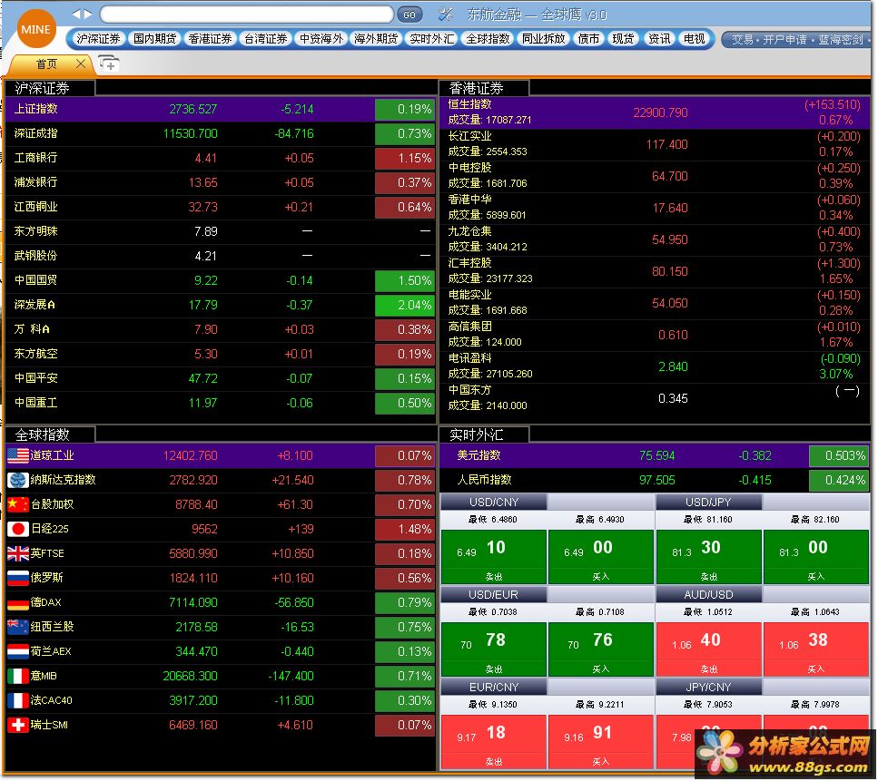Click the Swiss flag beside 瑞士SMI
This screenshot has width=878, height=781.
point(18,726)
